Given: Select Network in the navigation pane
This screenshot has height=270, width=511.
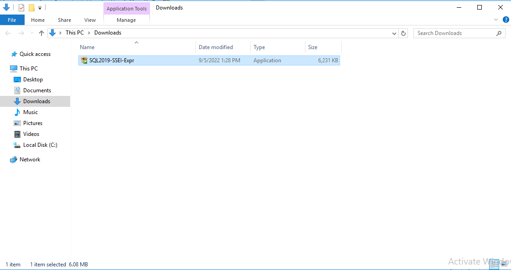Looking at the screenshot, I should point(30,160).
